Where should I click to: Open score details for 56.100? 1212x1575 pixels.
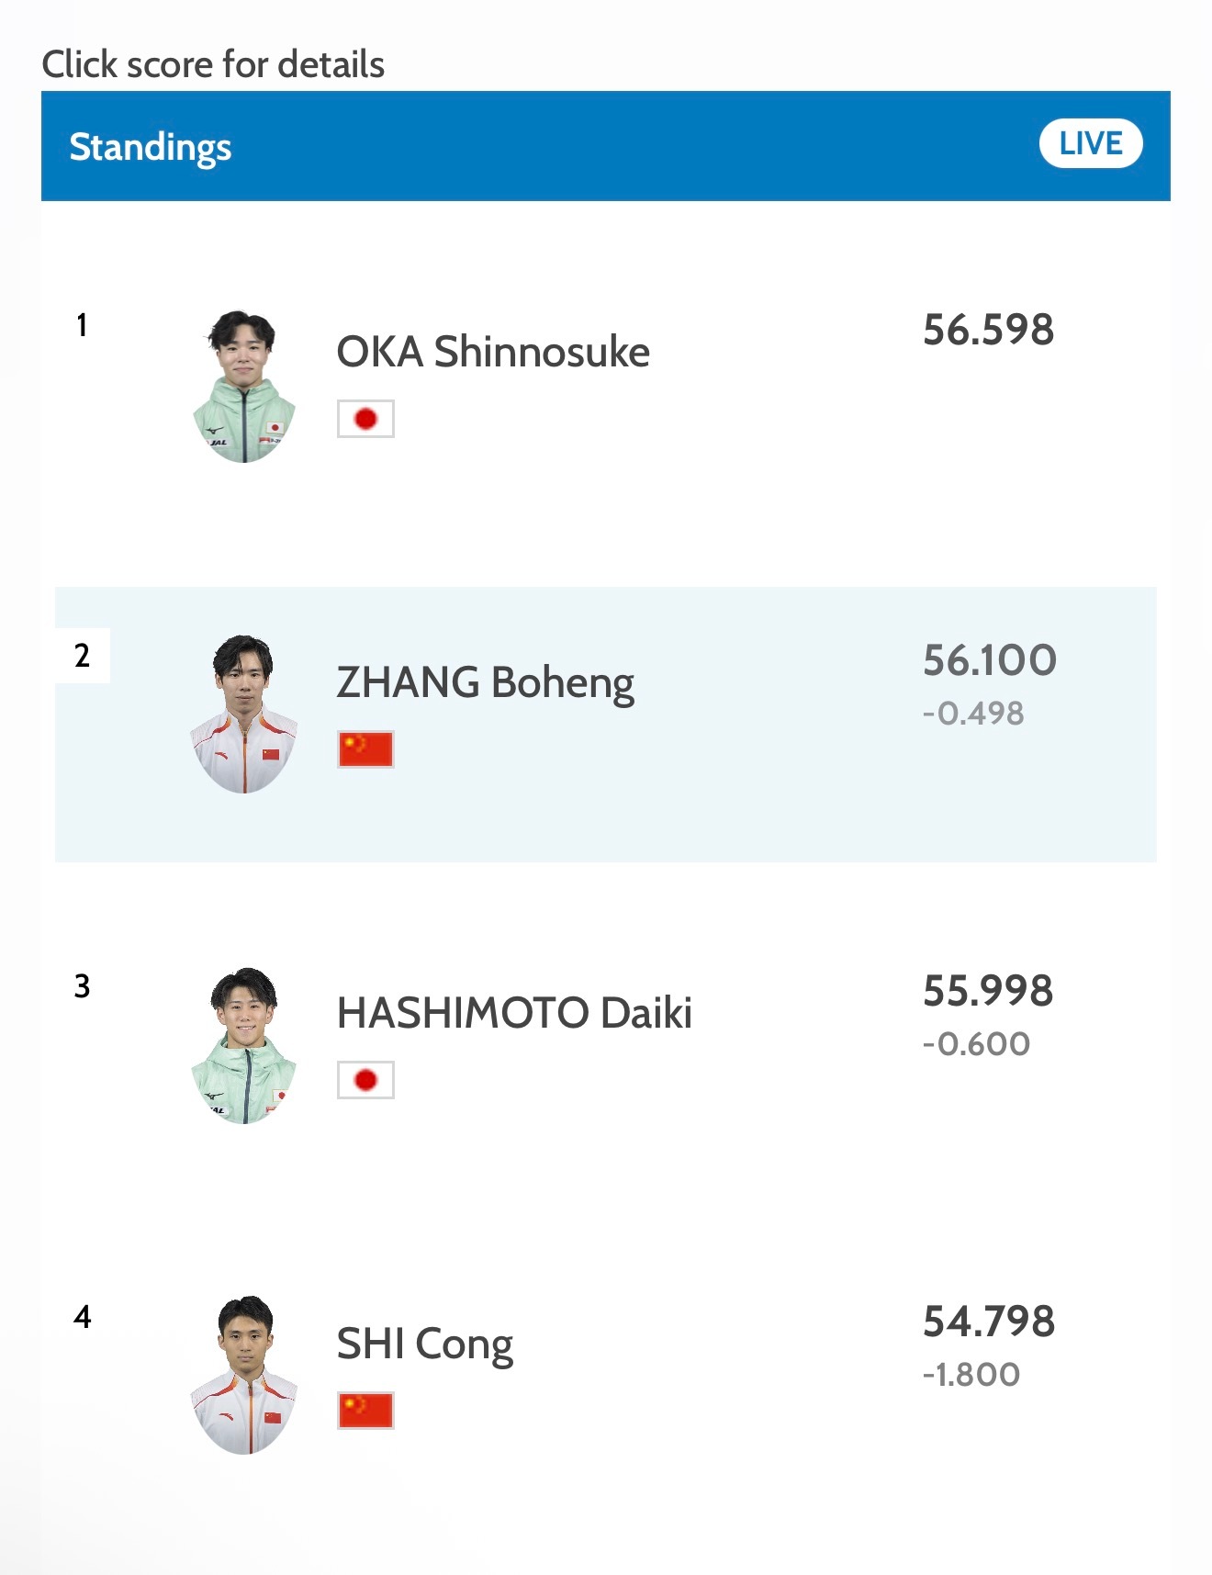[989, 660]
